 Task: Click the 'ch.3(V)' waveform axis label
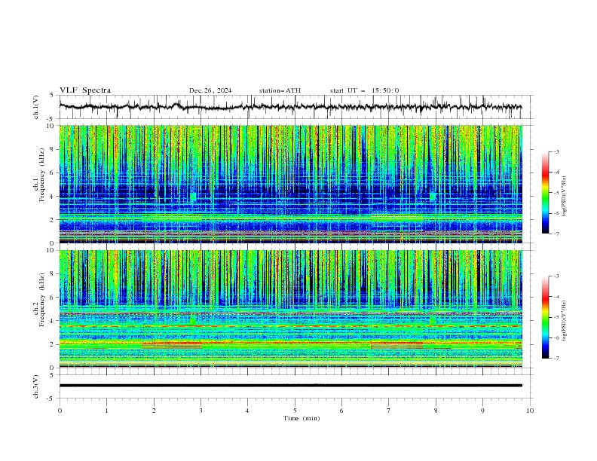click(x=36, y=386)
